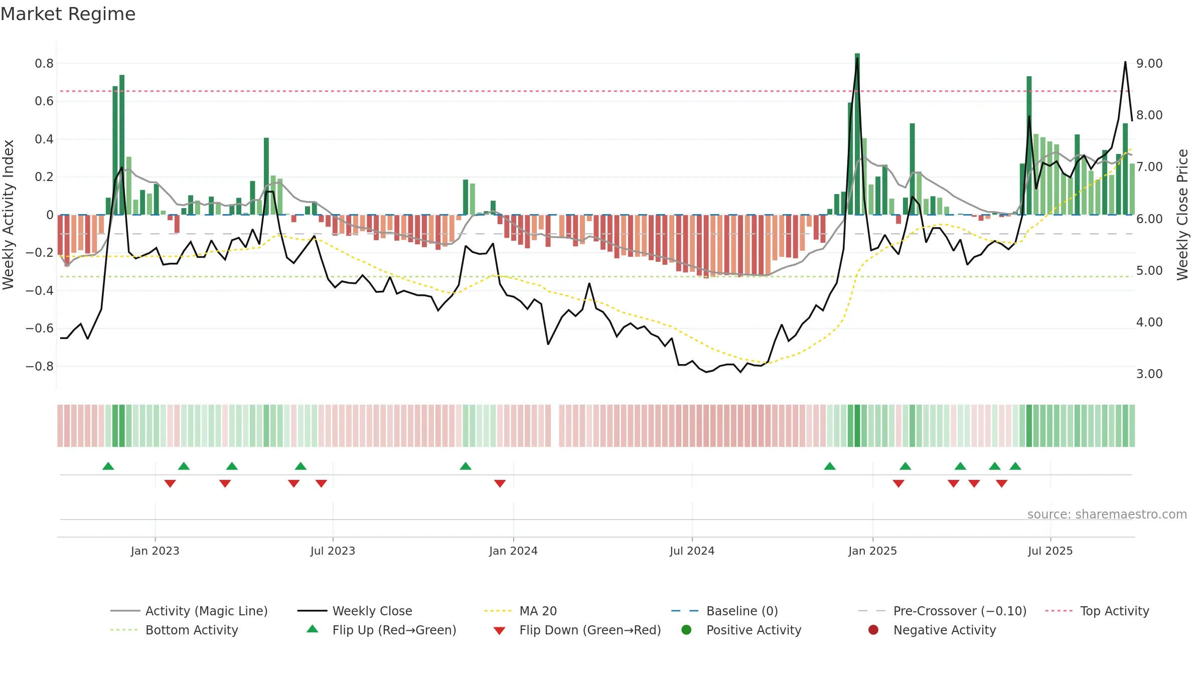Toggle MA 20 legend entry
This screenshot has height=677, width=1204.
[x=520, y=611]
